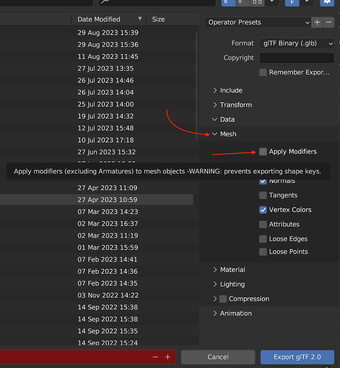Increment file name number with plus

tap(168, 357)
